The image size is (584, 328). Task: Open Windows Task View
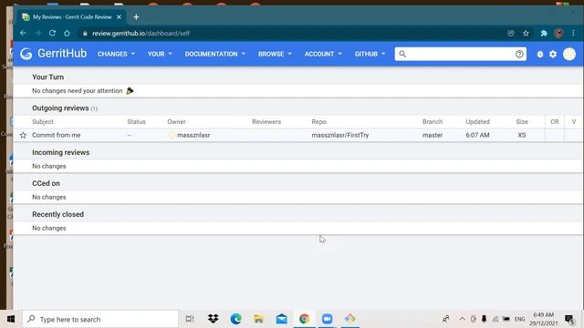click(190, 319)
